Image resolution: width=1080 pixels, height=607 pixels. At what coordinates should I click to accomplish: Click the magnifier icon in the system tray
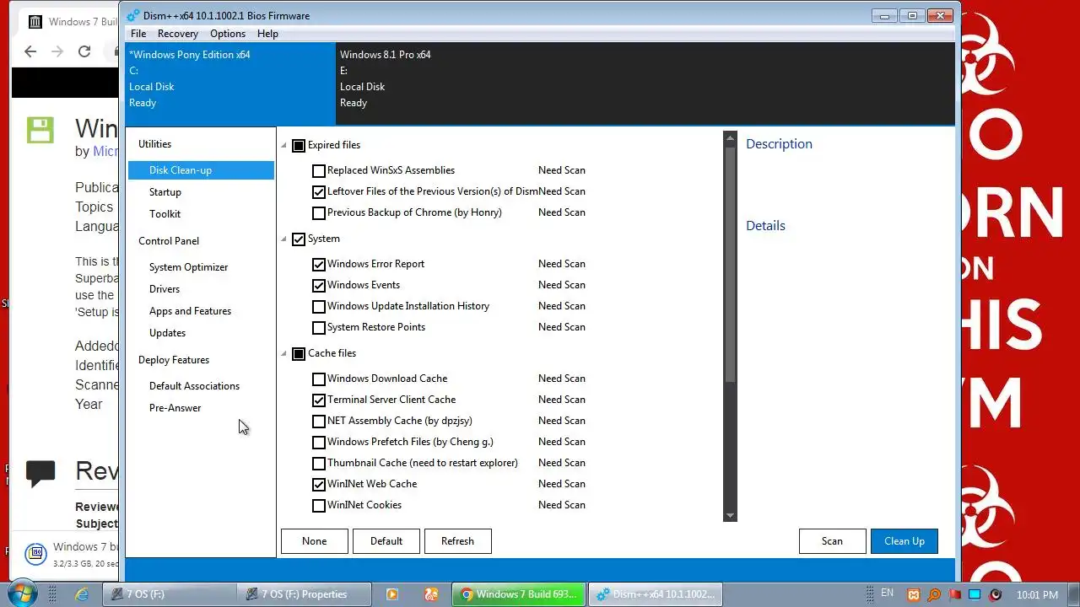tap(934, 595)
